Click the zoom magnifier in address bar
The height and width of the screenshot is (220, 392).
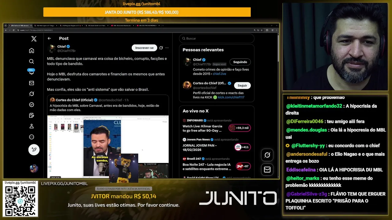pyautogui.click(x=254, y=30)
